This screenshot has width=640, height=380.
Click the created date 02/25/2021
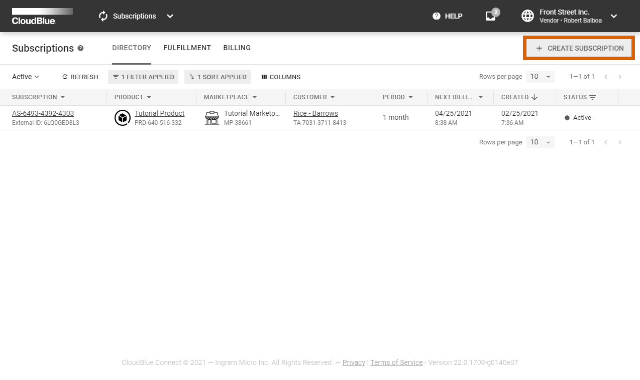point(520,113)
